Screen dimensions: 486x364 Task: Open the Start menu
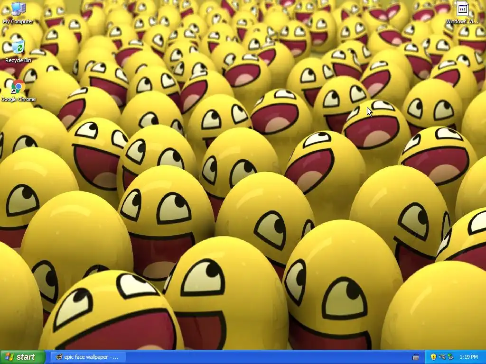pyautogui.click(x=22, y=357)
